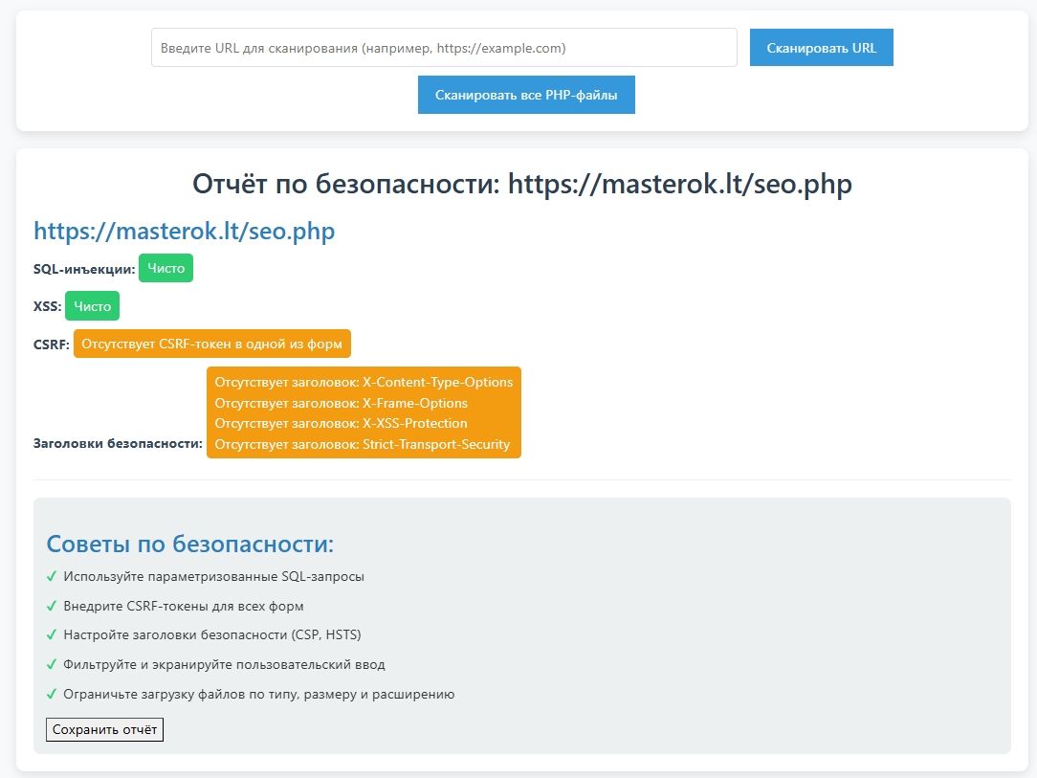
Task: Open the blue masterok.lt/seo.php link
Action: [184, 232]
